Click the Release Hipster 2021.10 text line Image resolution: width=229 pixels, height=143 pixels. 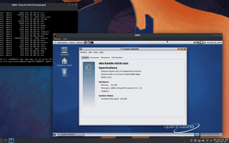pos(121,71)
